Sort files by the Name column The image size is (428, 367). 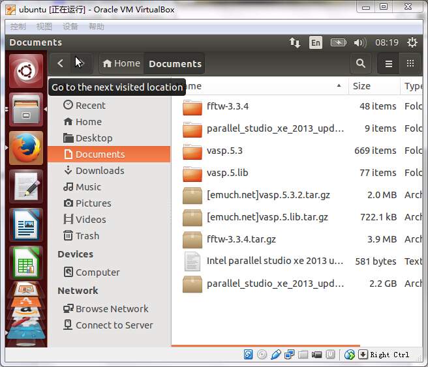point(260,86)
